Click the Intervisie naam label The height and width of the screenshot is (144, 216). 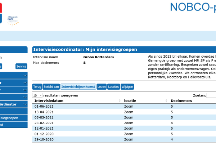(x=45, y=57)
